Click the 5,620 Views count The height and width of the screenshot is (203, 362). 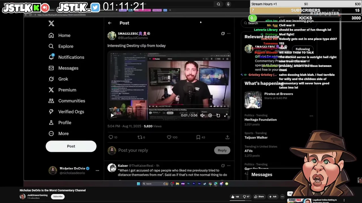coord(152,126)
